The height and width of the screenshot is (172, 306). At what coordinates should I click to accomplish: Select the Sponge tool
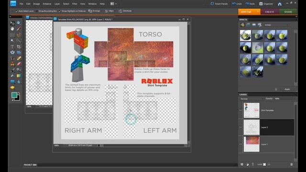pyautogui.click(x=12, y=87)
